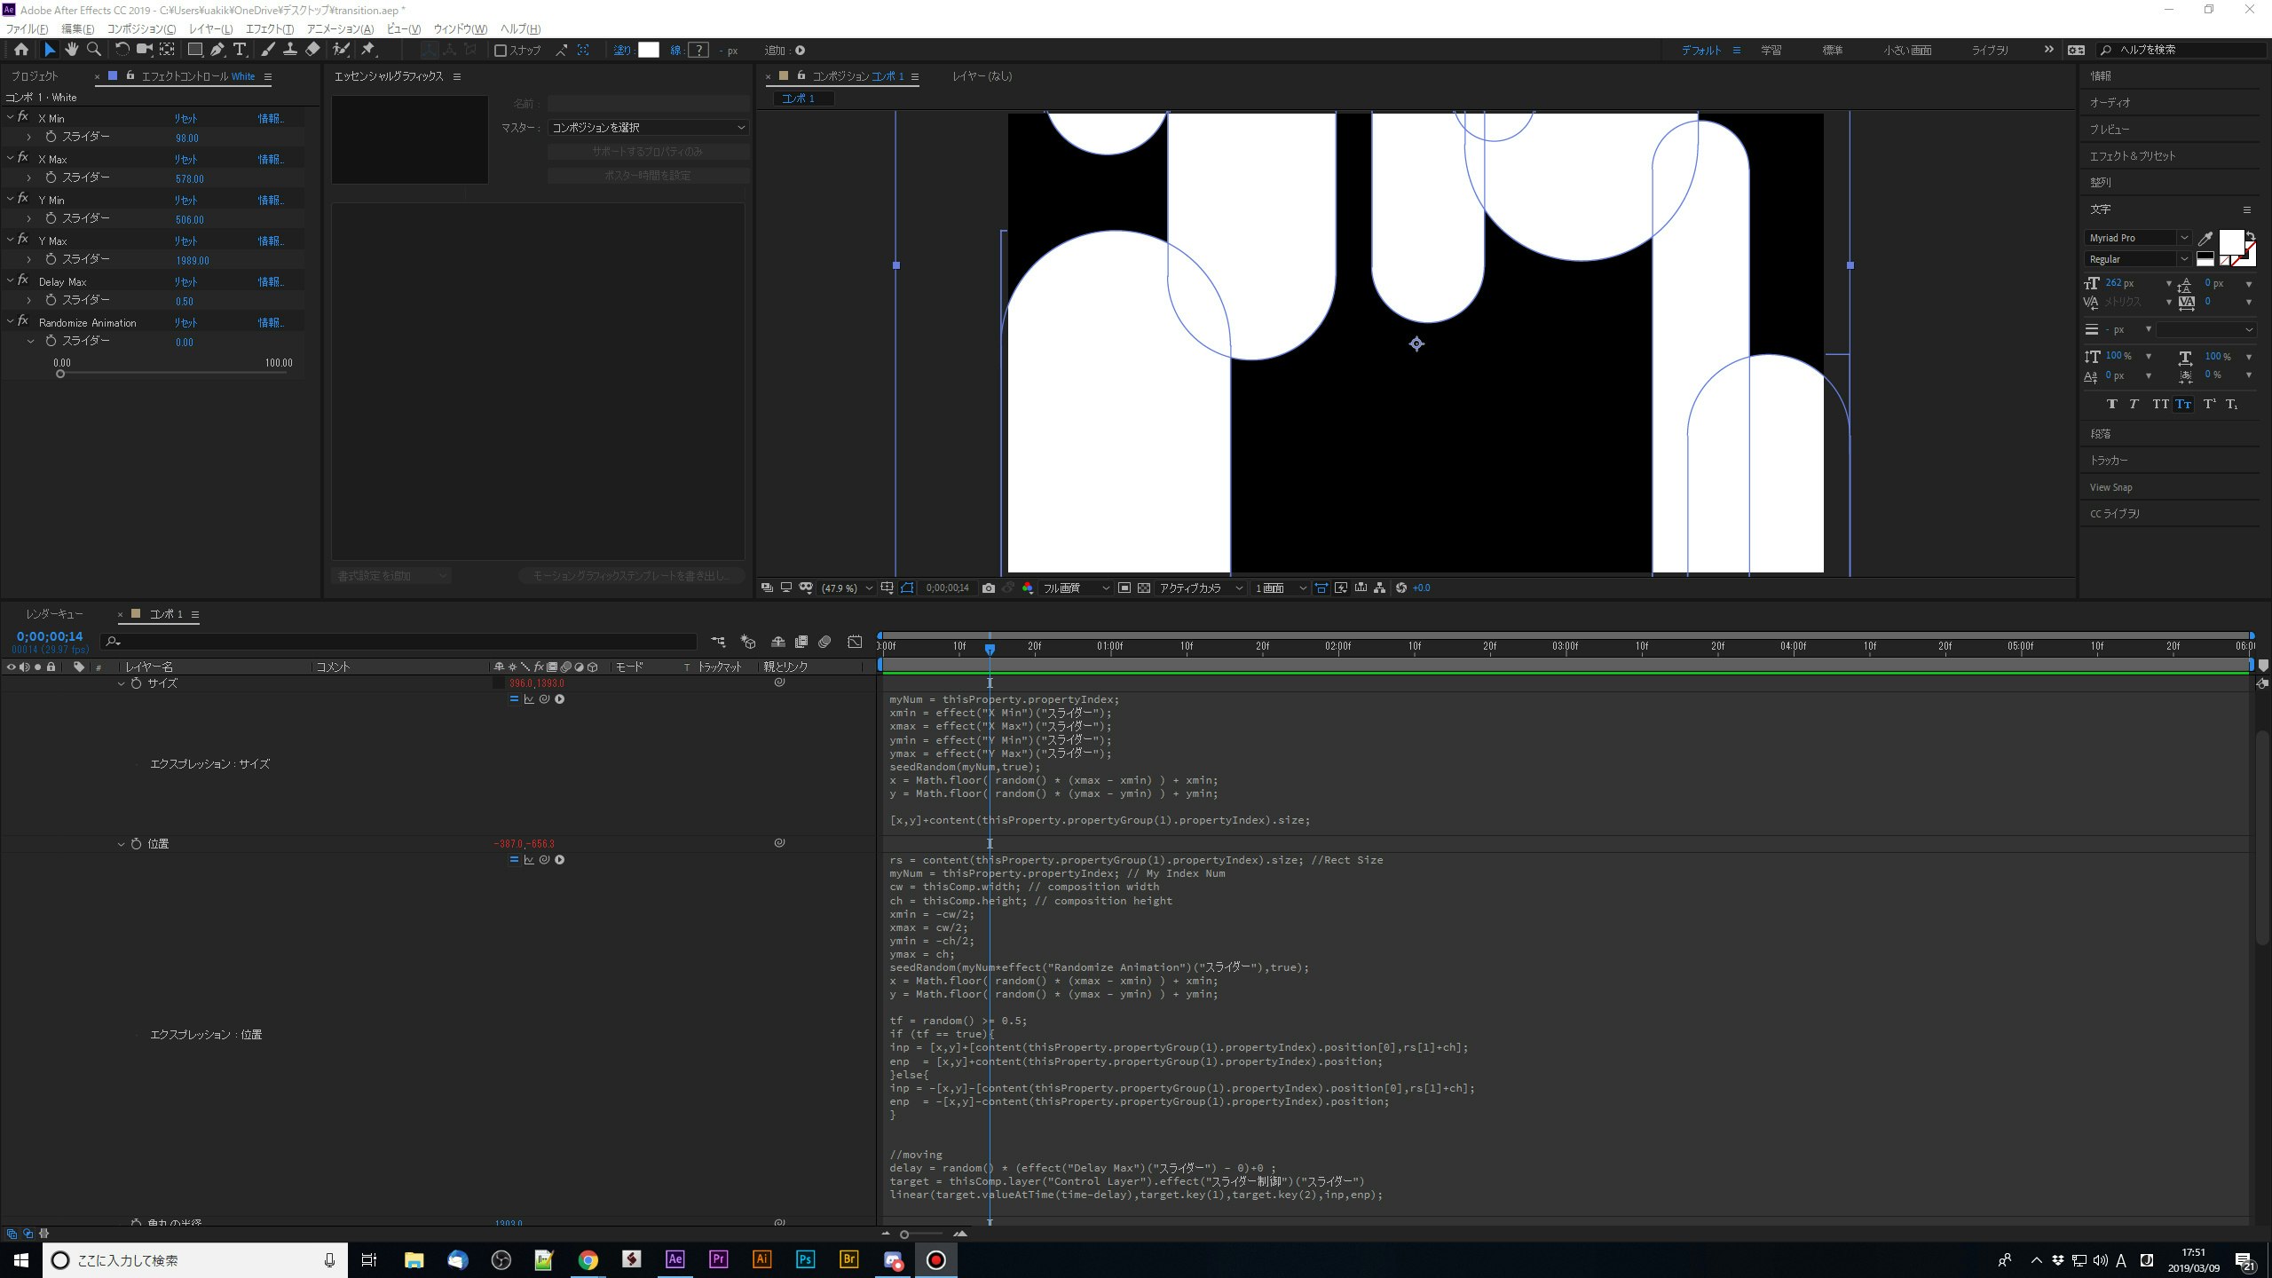Open the エフェクト(T) menu
Viewport: 2272px width, 1278px height.
(x=269, y=28)
